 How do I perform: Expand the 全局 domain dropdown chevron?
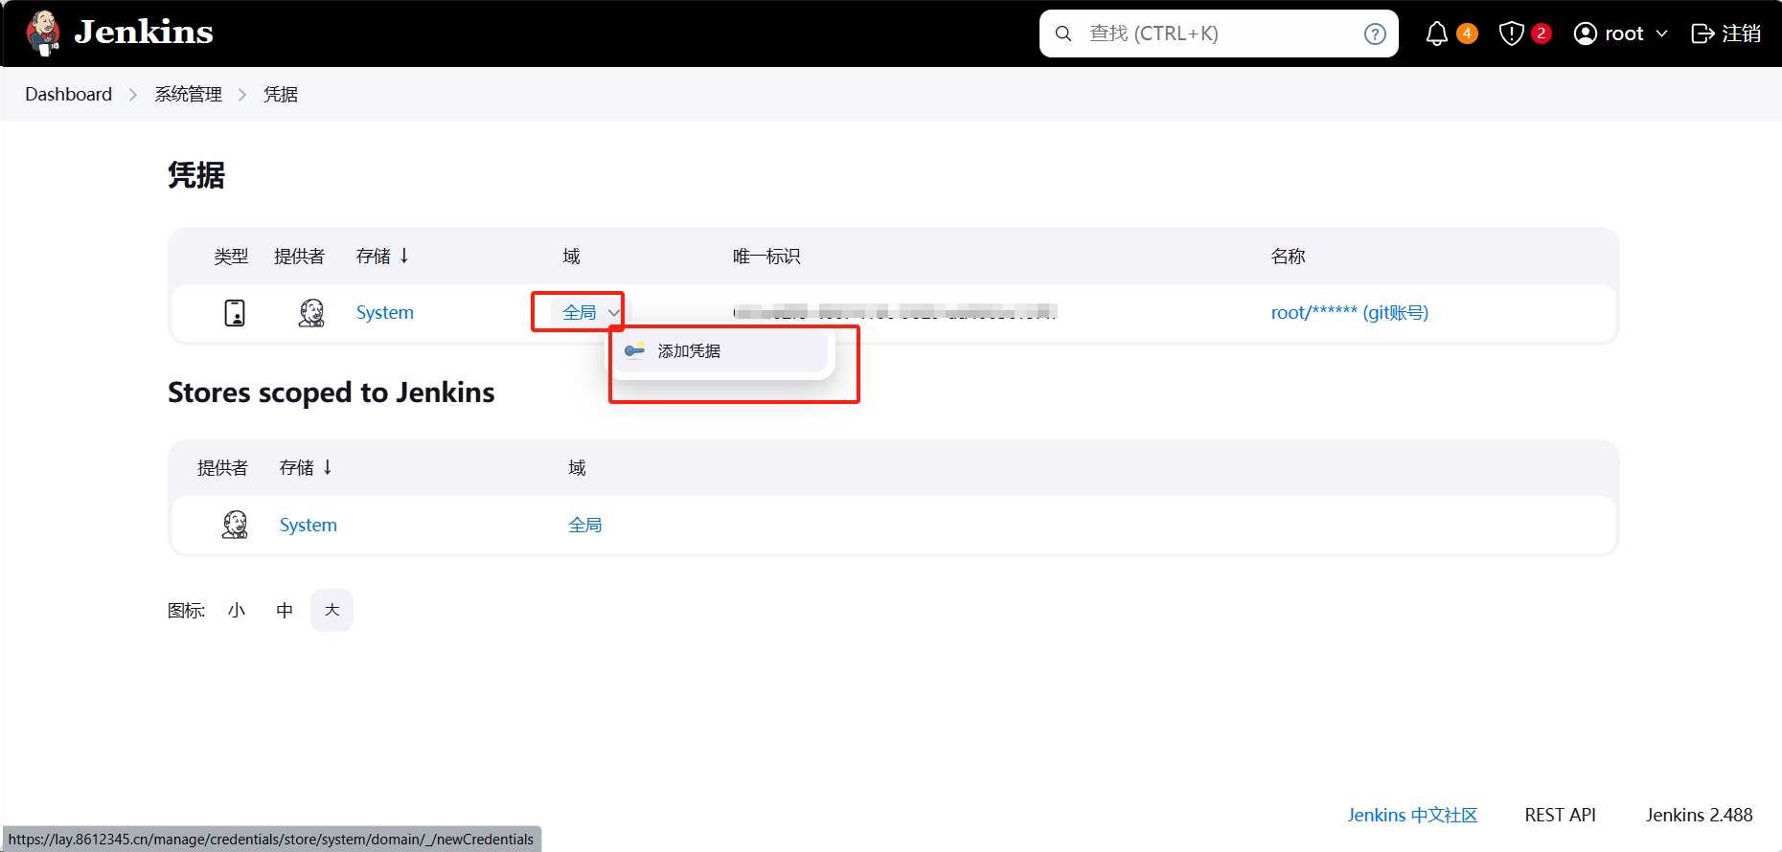click(613, 313)
